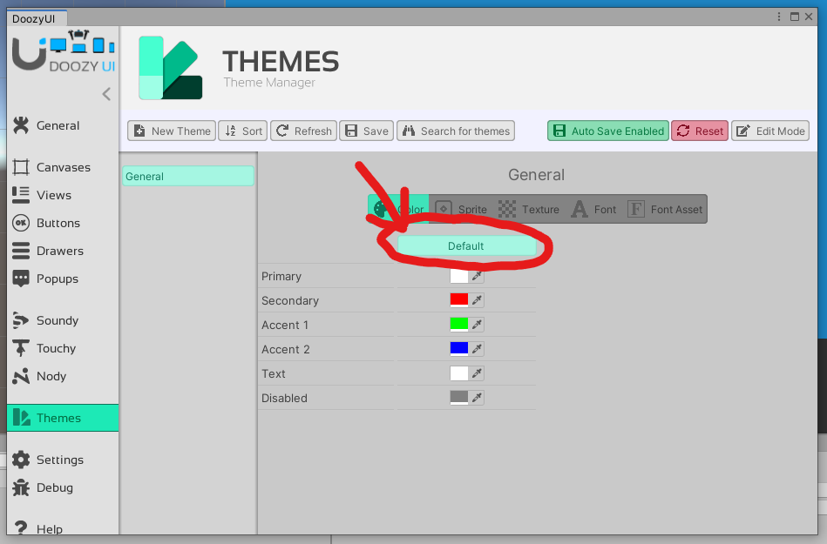
Task: Switch to the Font tab
Action: click(x=593, y=209)
